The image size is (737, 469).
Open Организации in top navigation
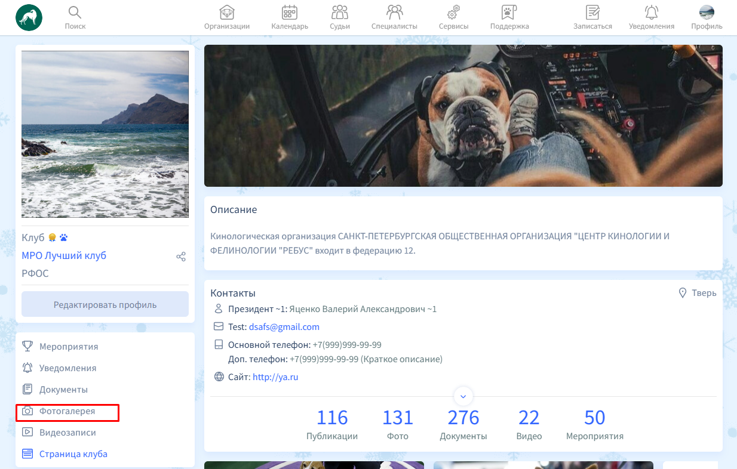227,13
